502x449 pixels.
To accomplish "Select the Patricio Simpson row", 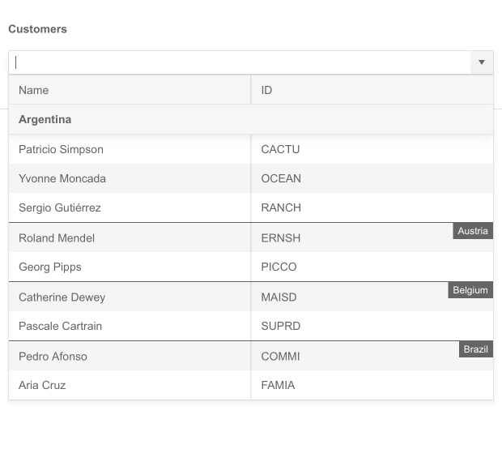I will (x=62, y=149).
